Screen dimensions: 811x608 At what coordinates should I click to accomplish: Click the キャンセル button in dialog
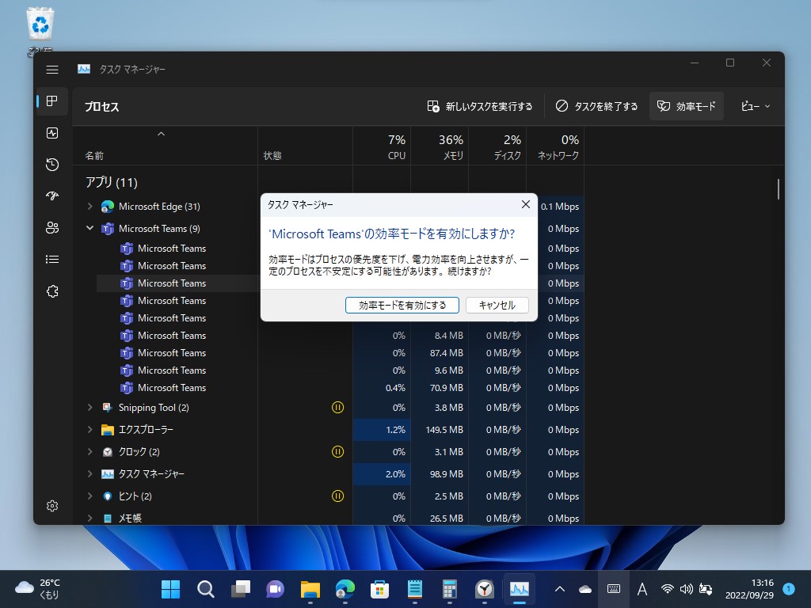pos(497,305)
